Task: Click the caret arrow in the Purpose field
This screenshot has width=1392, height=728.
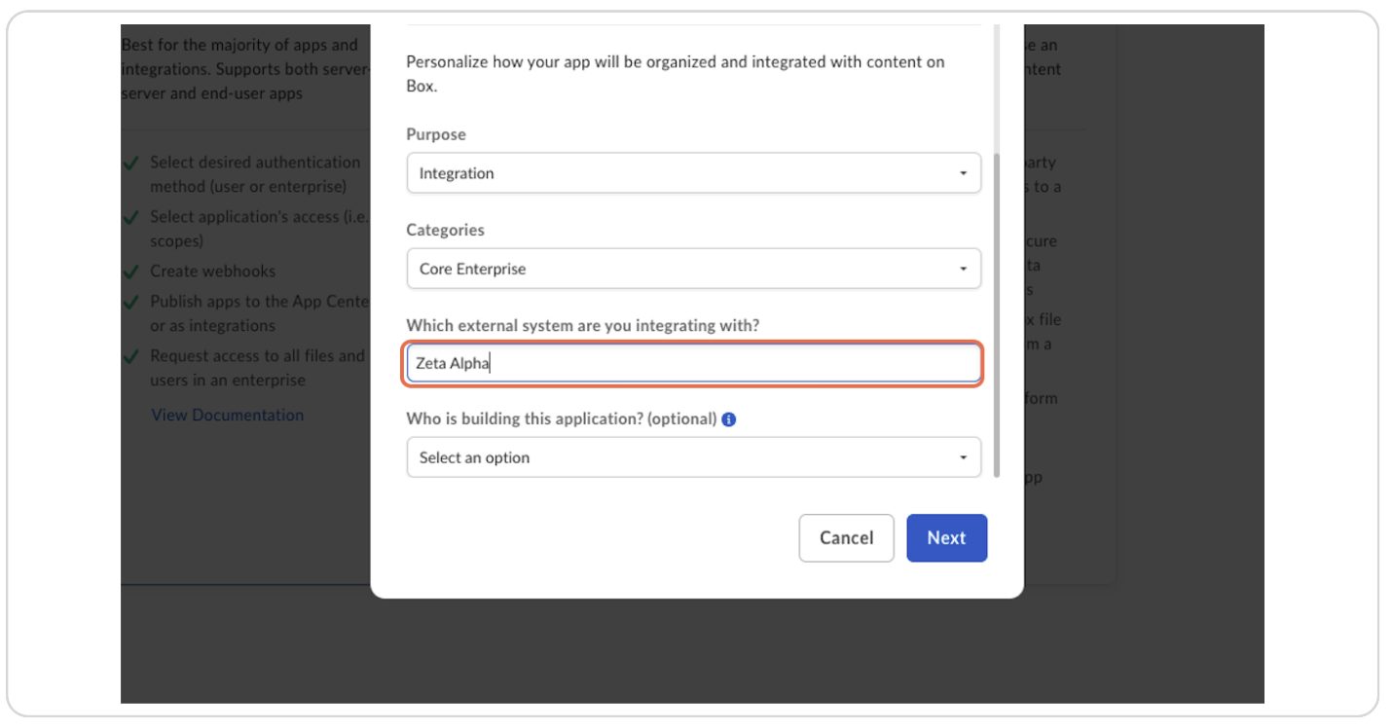Action: (x=963, y=173)
